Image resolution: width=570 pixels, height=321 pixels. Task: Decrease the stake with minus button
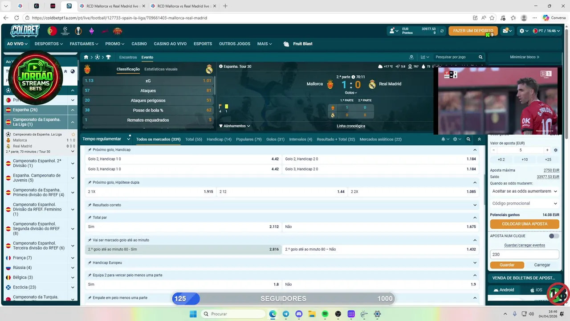493,150
